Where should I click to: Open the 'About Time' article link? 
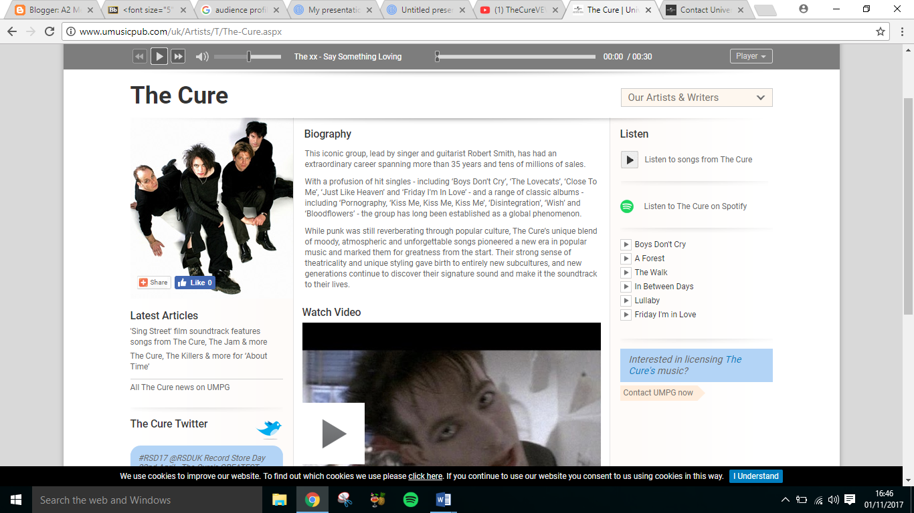(x=199, y=361)
